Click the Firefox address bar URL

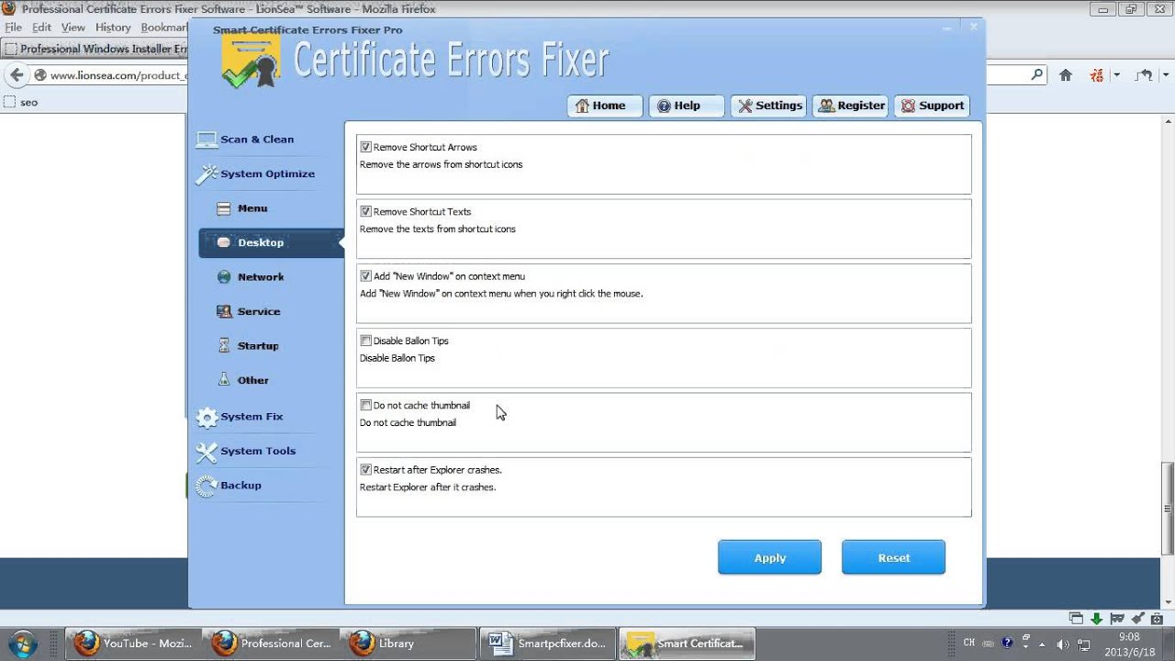tap(118, 75)
